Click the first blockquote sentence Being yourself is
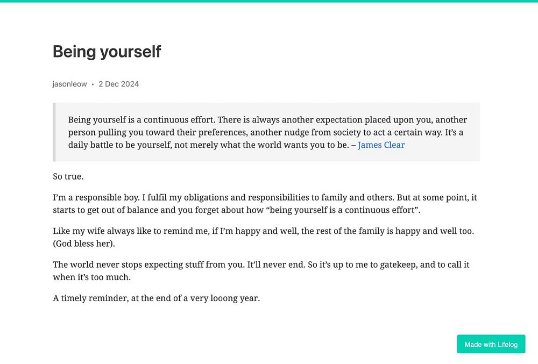 pos(141,119)
